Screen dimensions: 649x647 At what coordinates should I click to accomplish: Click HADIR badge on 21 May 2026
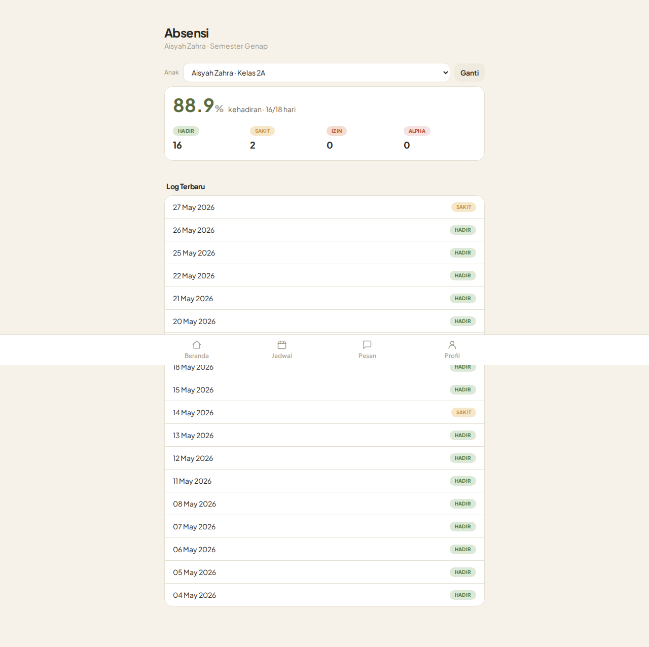click(x=463, y=298)
